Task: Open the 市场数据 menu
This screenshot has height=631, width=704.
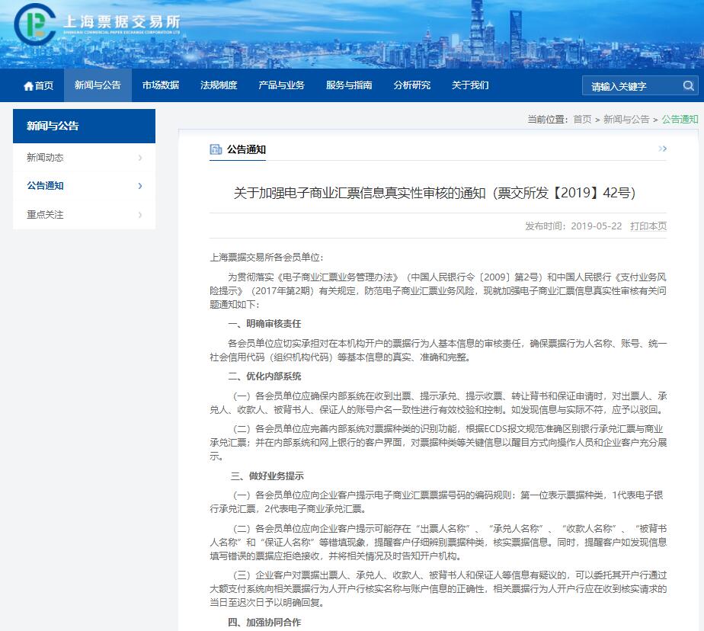Action: tap(160, 85)
